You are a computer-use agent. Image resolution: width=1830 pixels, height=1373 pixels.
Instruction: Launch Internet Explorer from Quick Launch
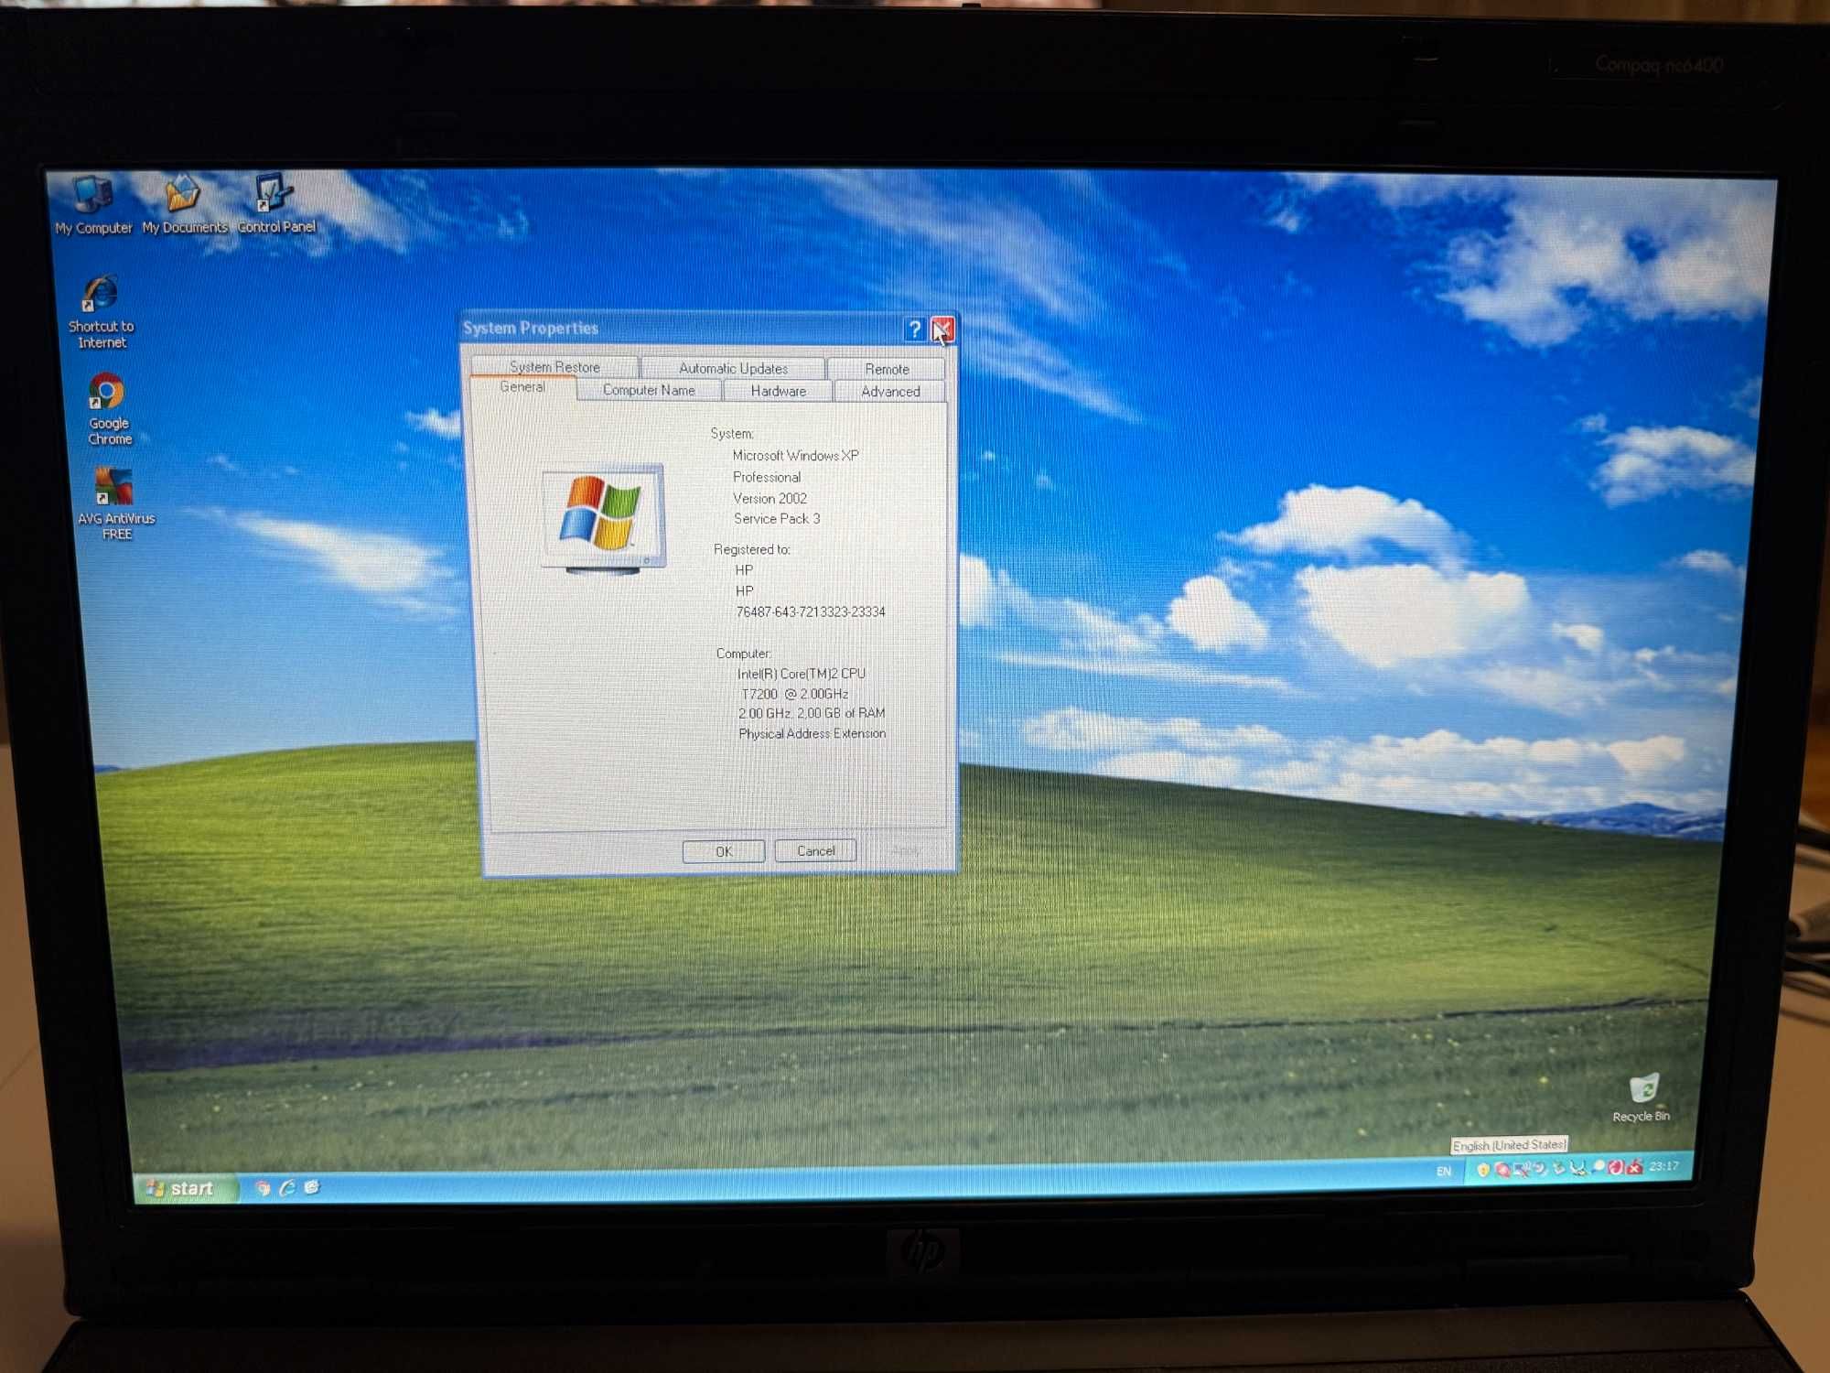(x=287, y=1187)
